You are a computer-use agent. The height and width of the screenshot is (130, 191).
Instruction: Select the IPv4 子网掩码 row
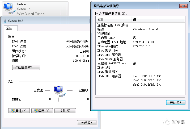coord(140,46)
